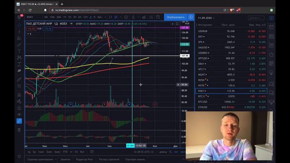Toggle the magnet mode icon
290x163 pixels.
tap(19, 95)
